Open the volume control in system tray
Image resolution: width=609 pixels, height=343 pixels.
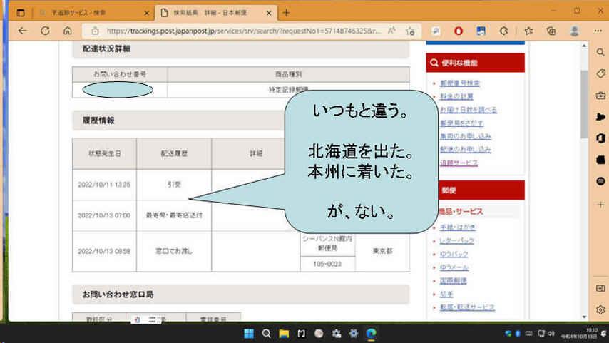click(x=551, y=333)
